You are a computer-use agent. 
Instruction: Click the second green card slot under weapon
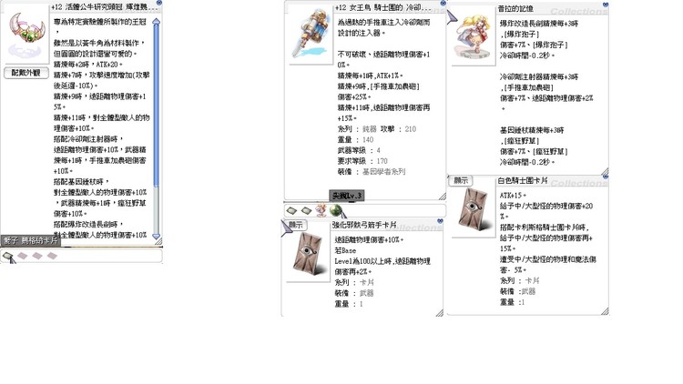306,211
